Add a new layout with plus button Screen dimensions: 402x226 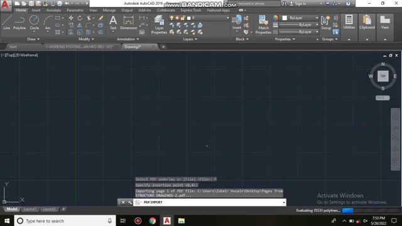(x=63, y=209)
